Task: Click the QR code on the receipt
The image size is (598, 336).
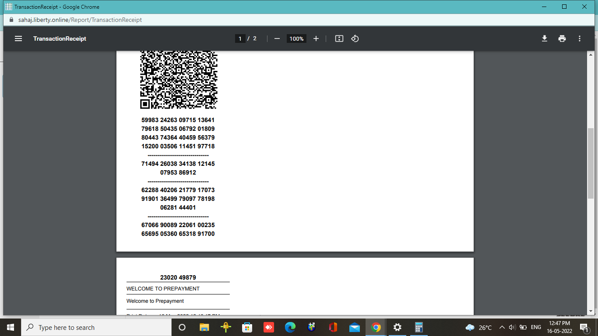Action: [179, 80]
